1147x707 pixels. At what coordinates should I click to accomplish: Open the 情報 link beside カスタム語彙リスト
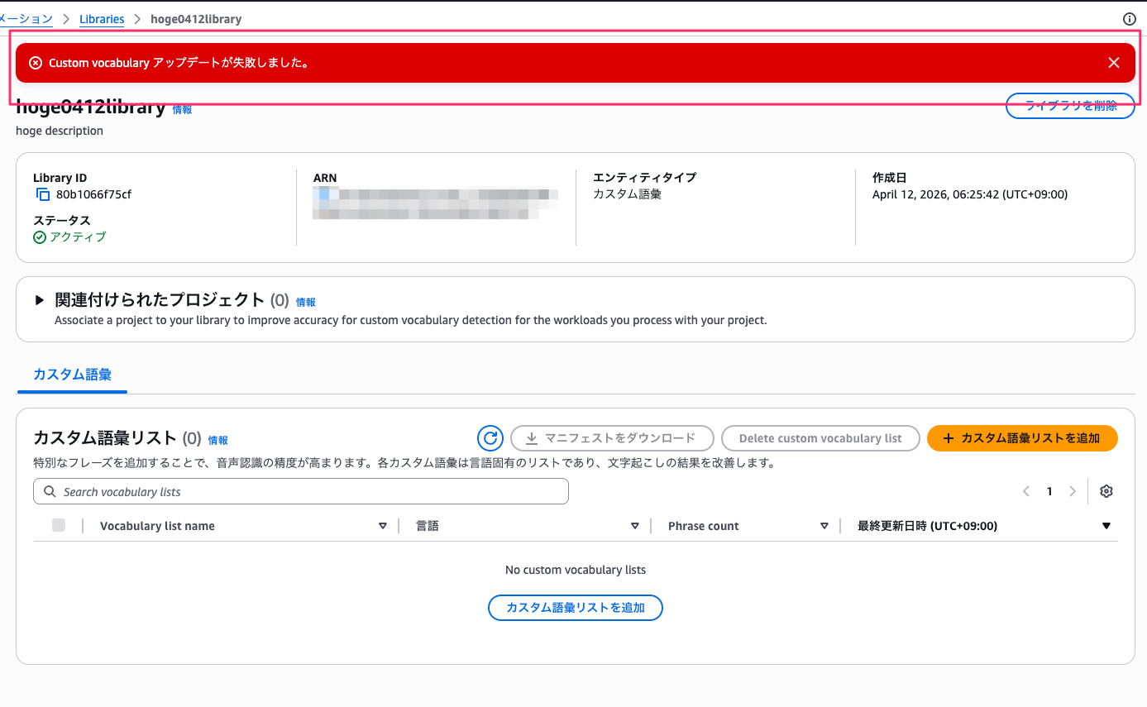point(218,440)
